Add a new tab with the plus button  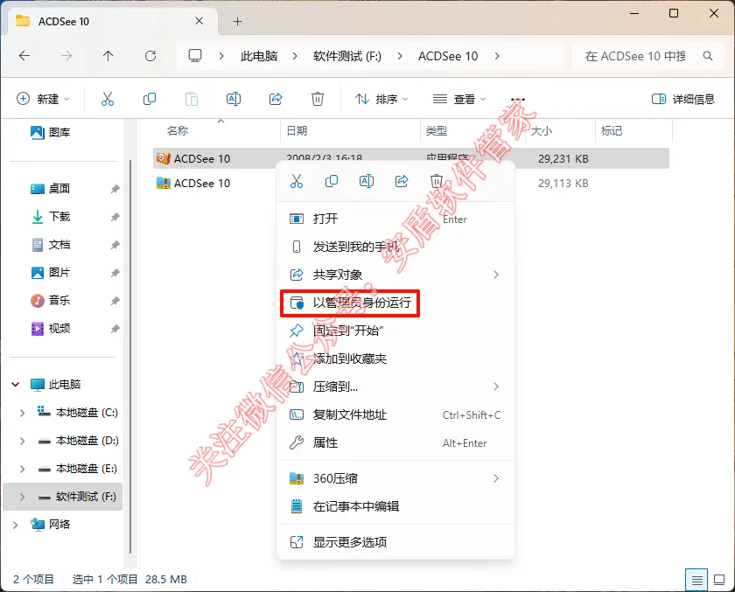click(x=238, y=22)
